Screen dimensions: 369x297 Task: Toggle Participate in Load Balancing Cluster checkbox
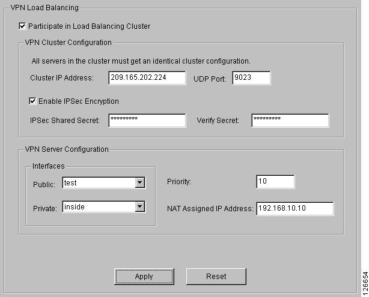coord(22,26)
